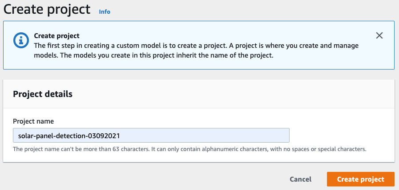This screenshot has height=190, width=399.
Task: Click the Project name input field
Action: [151, 135]
